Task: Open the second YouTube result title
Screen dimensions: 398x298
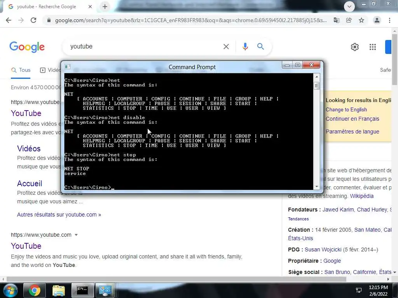Action: click(26, 246)
